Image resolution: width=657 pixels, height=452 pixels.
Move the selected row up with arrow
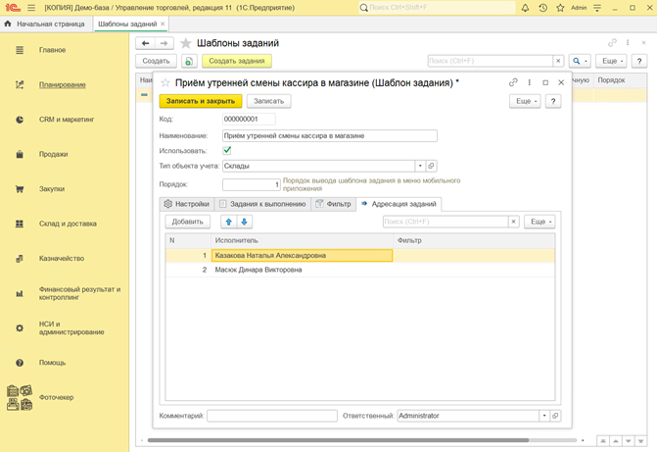(x=228, y=222)
